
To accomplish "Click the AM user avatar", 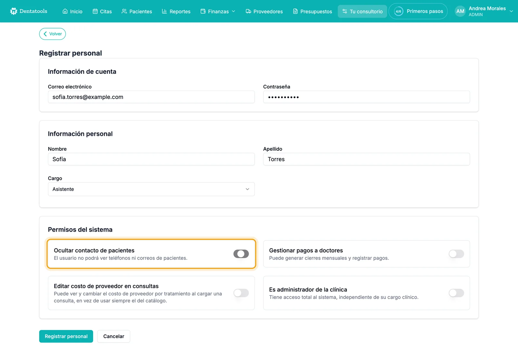I will (x=460, y=11).
